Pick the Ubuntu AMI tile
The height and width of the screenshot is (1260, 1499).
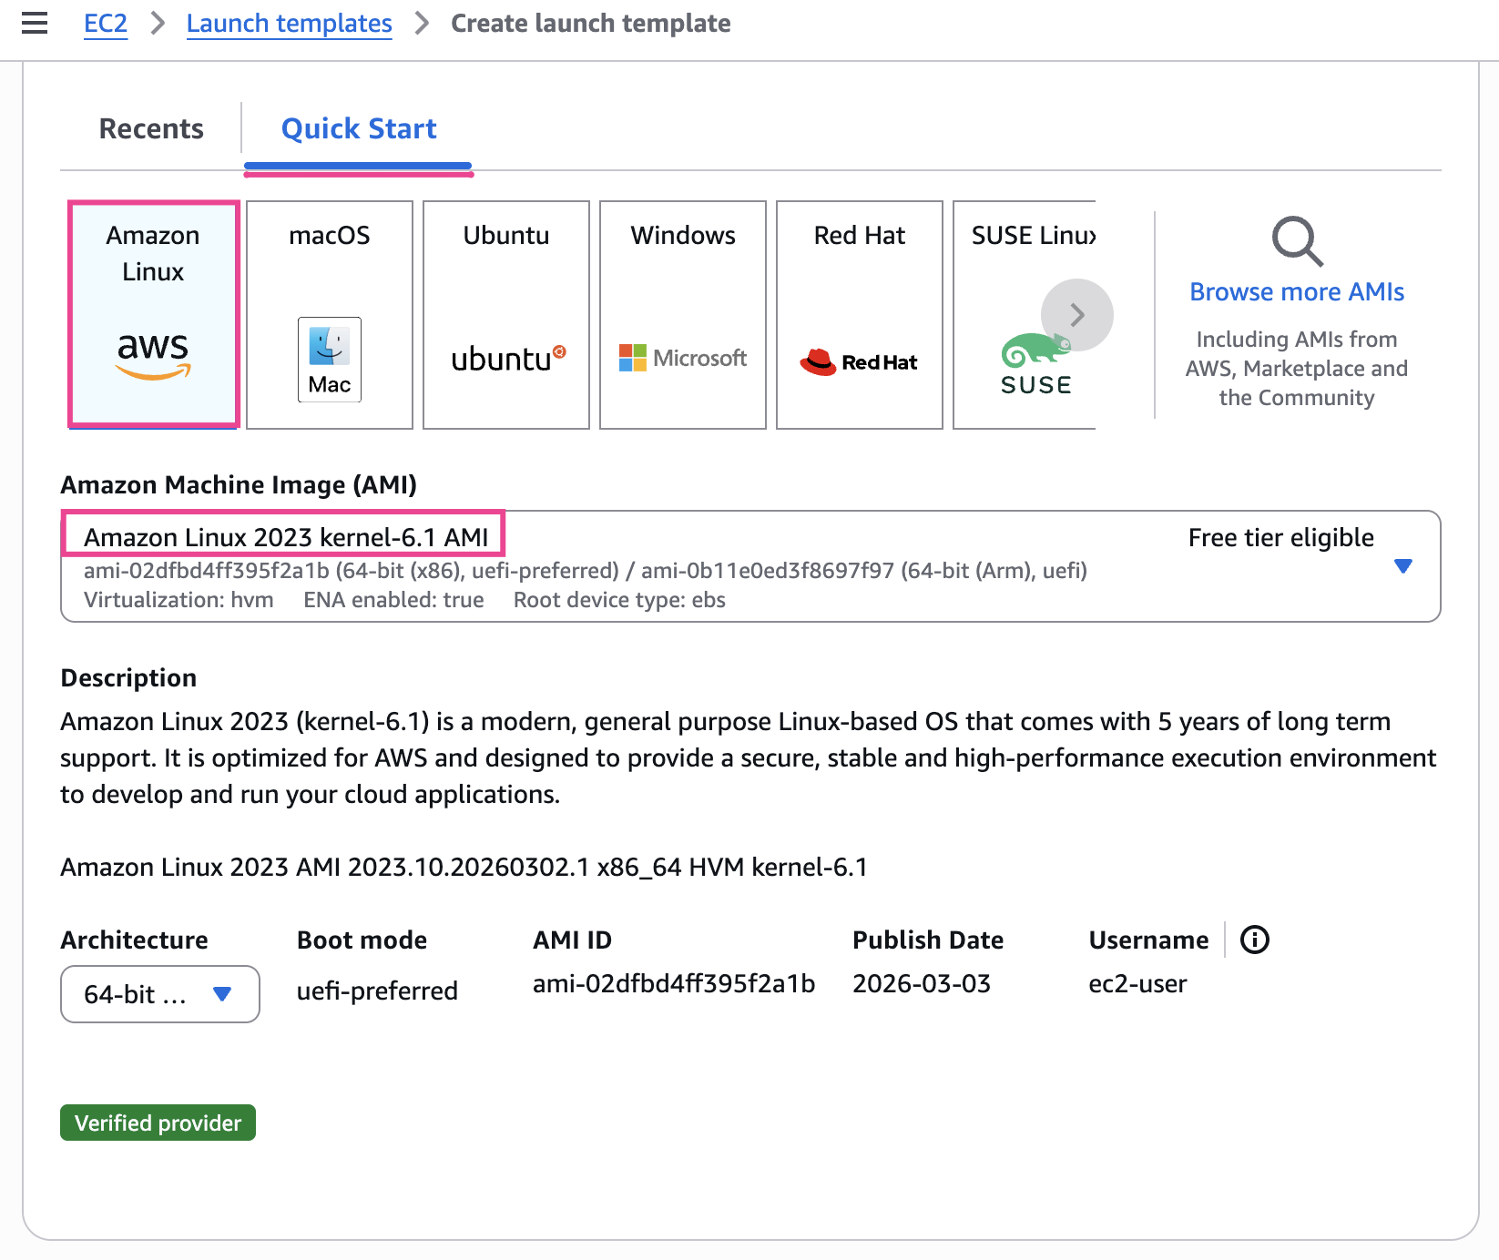[506, 314]
